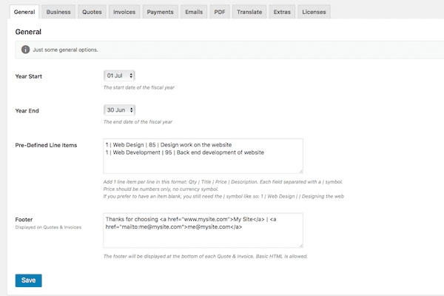The width and height of the screenshot is (444, 296).
Task: Click the info icon beside general options notice
Action: 25,50
